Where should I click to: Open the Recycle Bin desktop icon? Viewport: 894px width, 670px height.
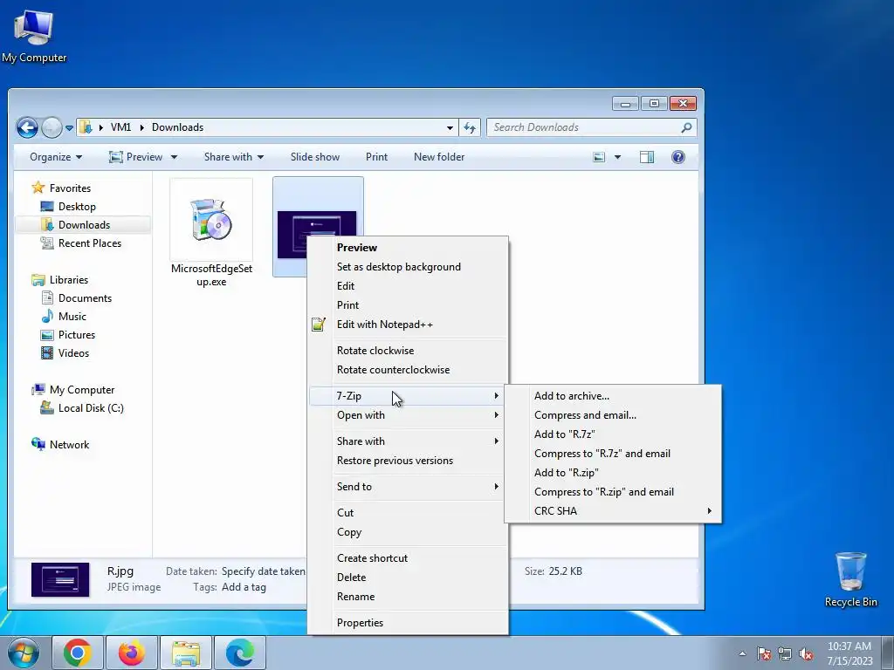point(850,579)
